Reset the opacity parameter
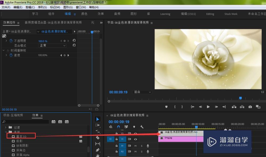Screen dimensions: 266x157 coord(74,40)
